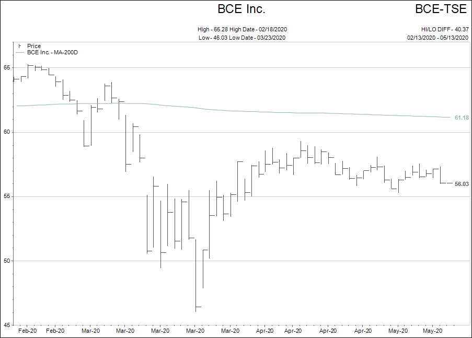Click the 02/13/2020 - 05/13/2020 date range
The width and height of the screenshot is (472, 338).
[437, 38]
